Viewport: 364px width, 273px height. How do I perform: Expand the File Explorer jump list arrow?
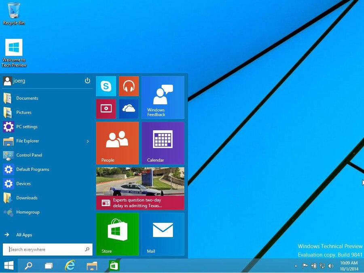pos(87,141)
